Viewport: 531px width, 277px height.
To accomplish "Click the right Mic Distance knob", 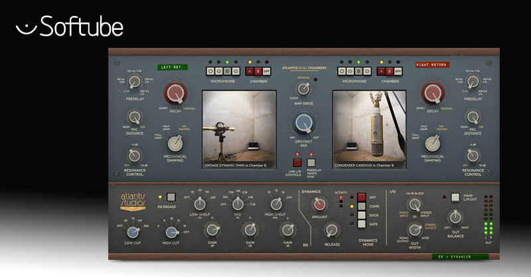I will coord(473,117).
